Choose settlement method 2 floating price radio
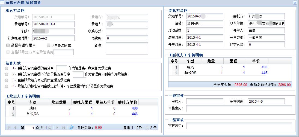The image size is (299, 137). [7, 74]
